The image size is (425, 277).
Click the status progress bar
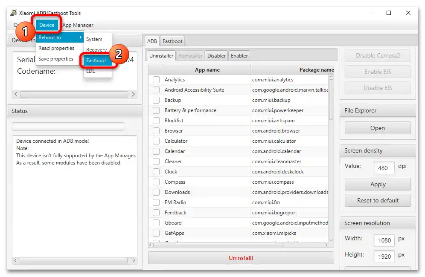click(x=68, y=127)
